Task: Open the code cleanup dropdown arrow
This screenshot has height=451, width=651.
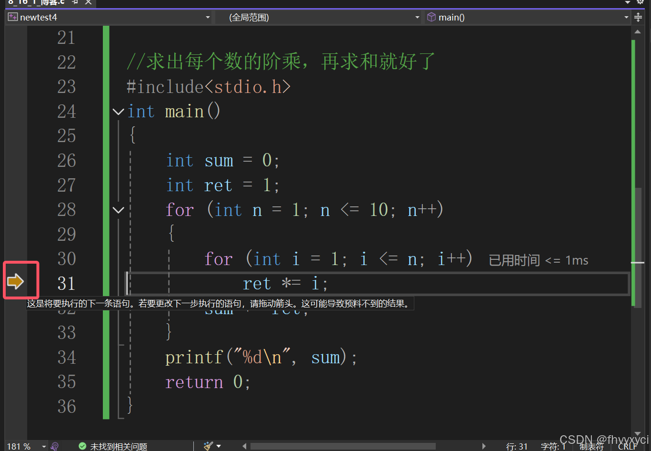Action: point(219,446)
